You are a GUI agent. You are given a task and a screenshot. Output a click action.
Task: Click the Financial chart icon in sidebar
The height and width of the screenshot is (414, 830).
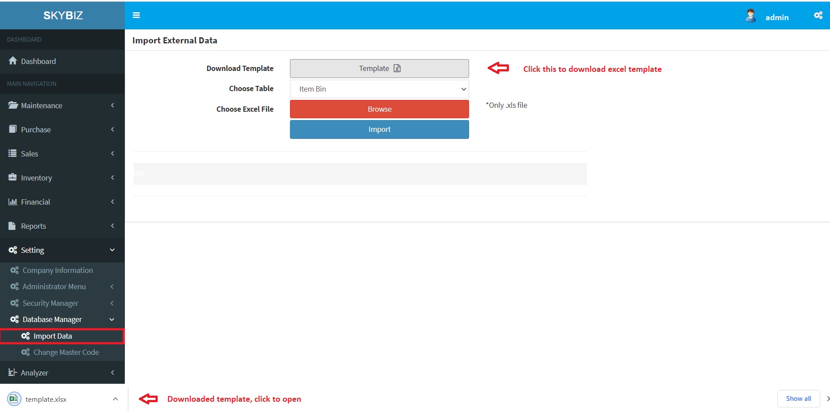tap(13, 202)
